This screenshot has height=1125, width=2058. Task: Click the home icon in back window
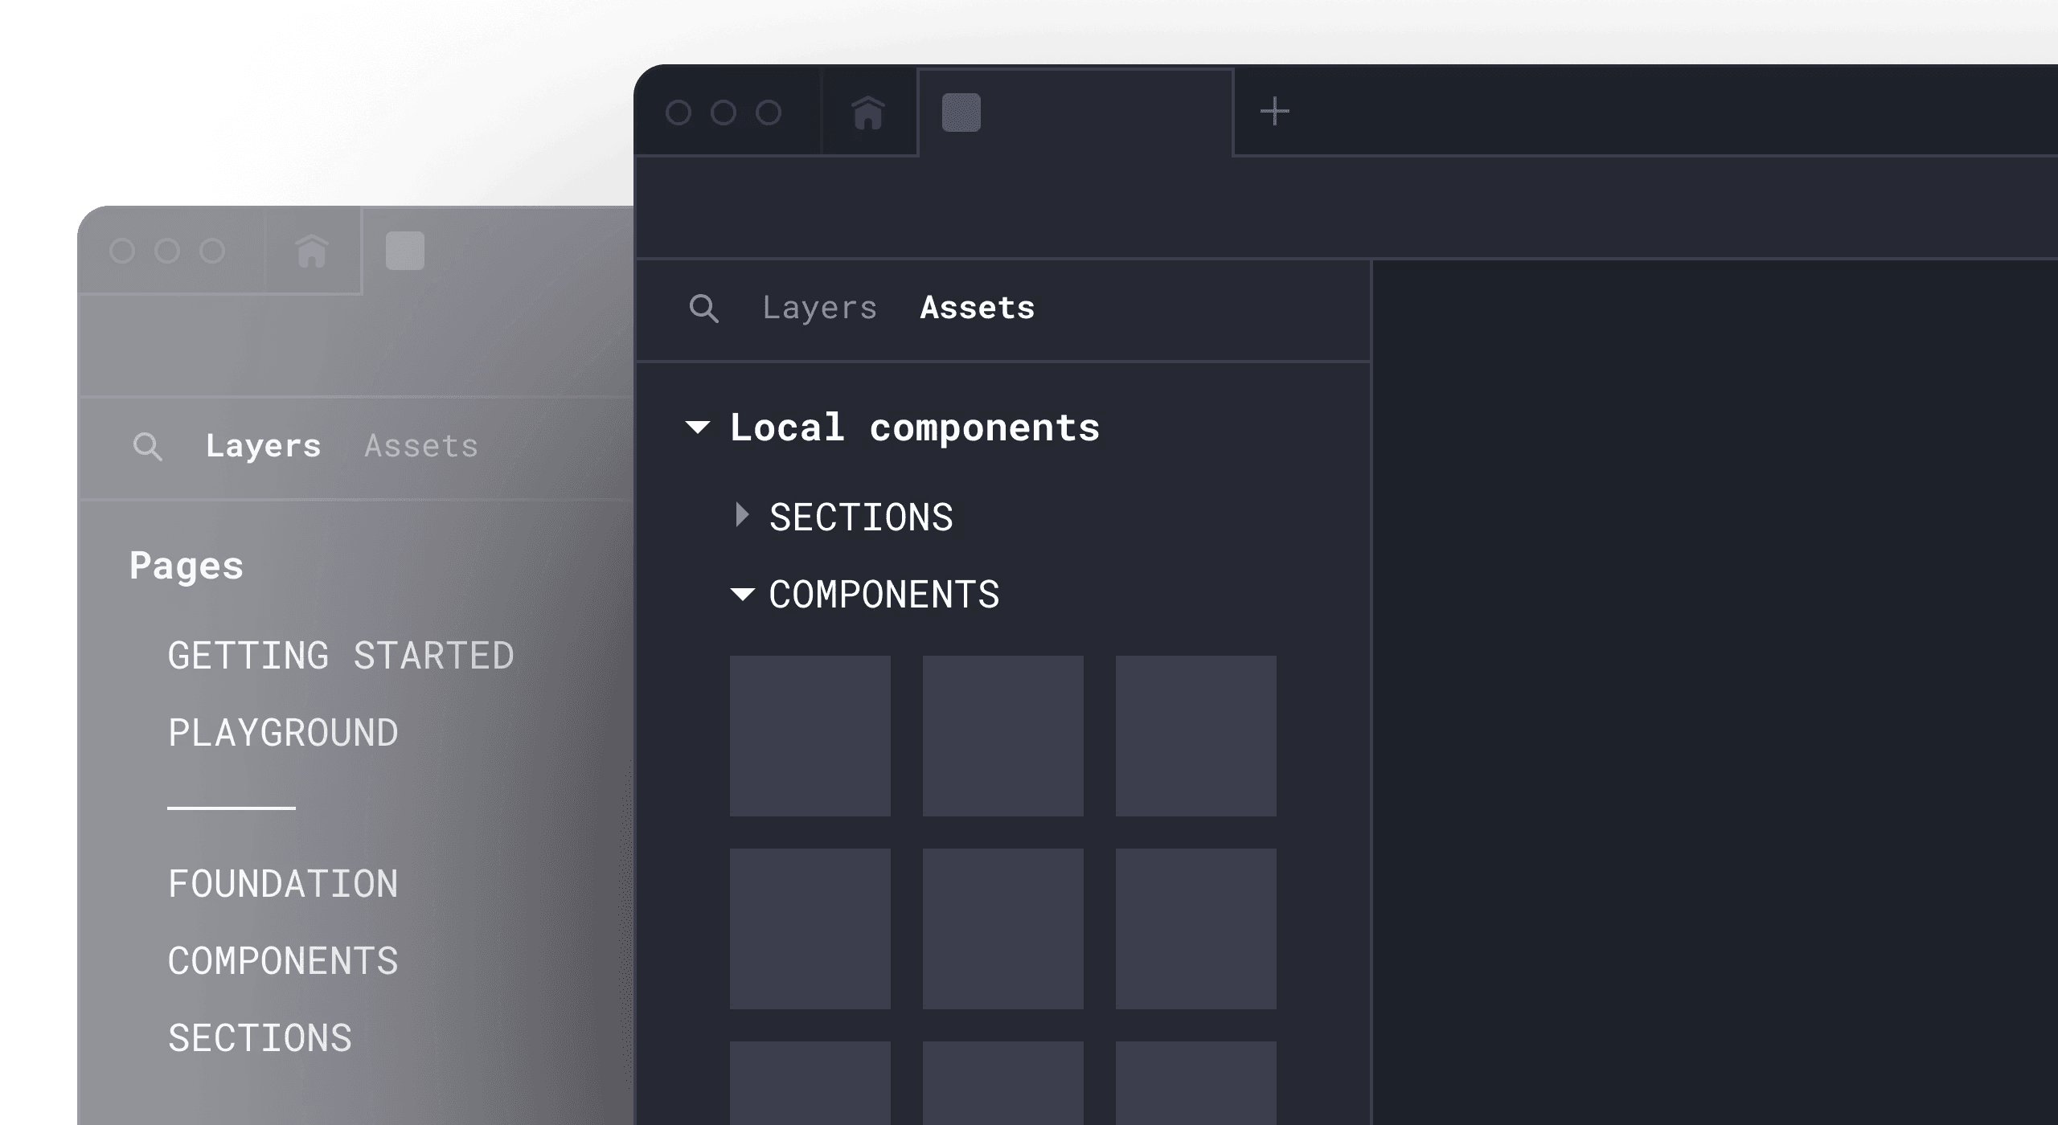click(312, 251)
